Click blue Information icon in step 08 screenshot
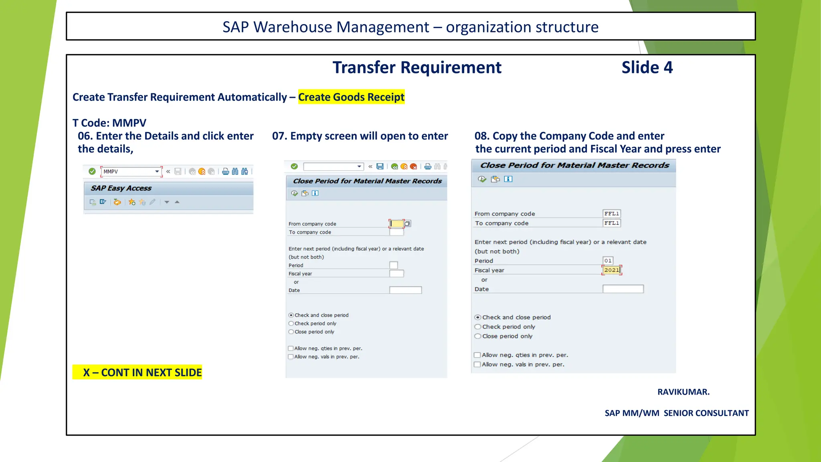821x462 pixels. (508, 179)
